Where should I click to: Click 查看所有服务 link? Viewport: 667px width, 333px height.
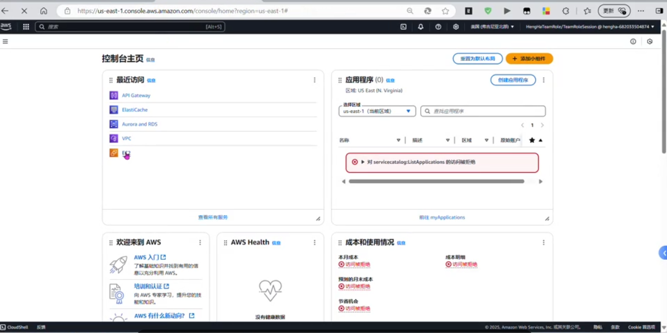tap(213, 217)
